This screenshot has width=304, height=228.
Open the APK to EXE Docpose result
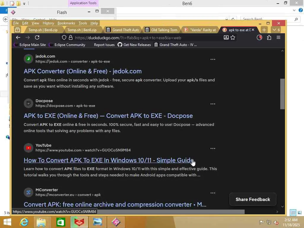[x=108, y=116]
